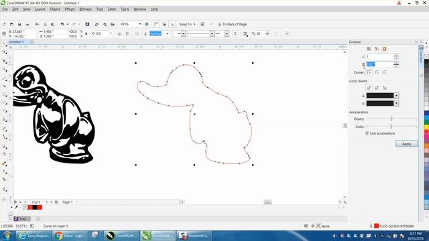Click the Windows Start button

coord(7,236)
